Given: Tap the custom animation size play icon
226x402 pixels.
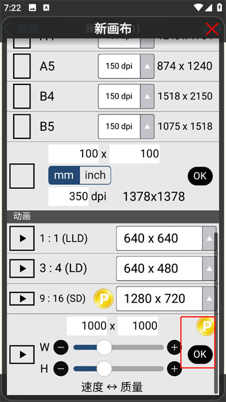Looking at the screenshot, I should (x=22, y=354).
